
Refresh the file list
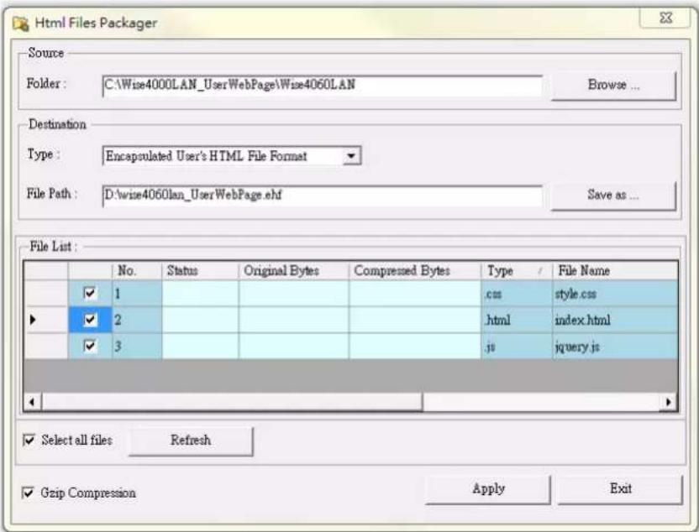click(191, 441)
